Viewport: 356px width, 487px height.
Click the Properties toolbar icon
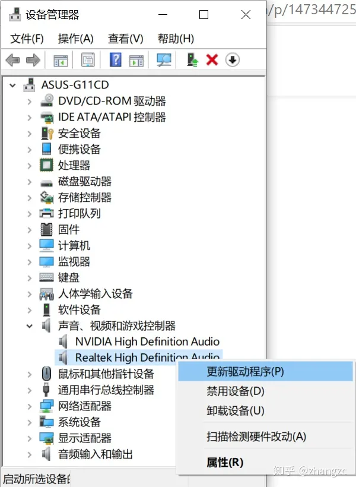coord(88,60)
